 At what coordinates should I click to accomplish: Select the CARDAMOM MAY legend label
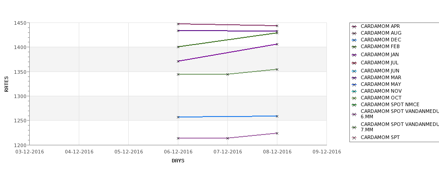click(381, 84)
